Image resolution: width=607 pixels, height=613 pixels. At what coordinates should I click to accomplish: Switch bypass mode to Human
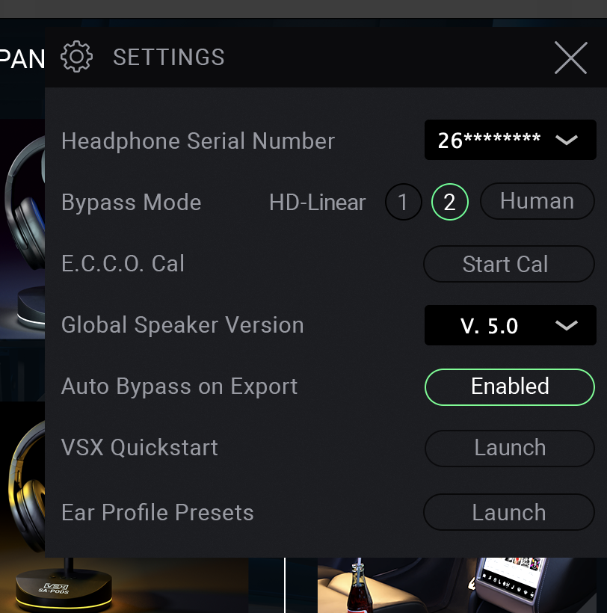(x=537, y=201)
